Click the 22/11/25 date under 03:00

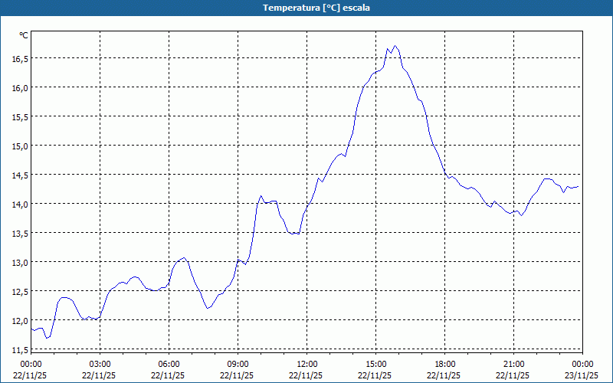99,375
